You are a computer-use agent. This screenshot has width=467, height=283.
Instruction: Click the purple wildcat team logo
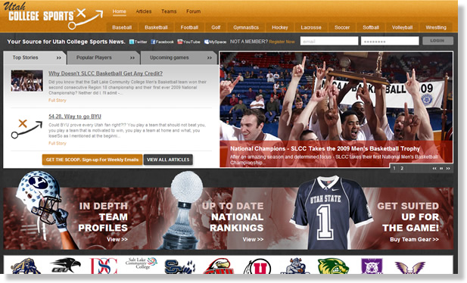click(372, 266)
